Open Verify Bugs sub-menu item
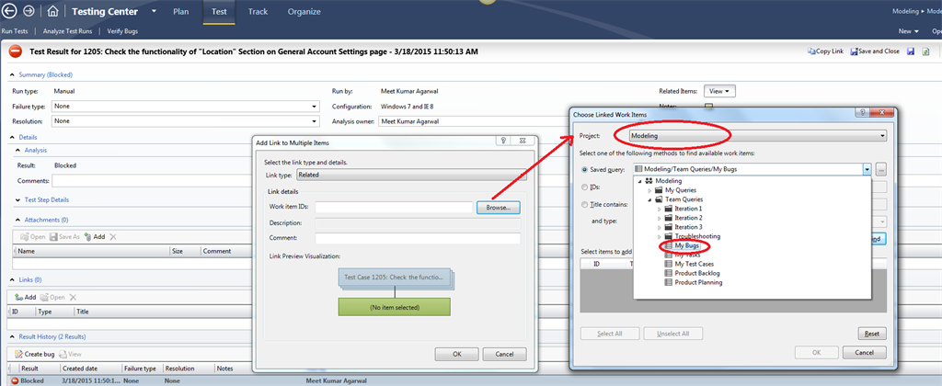 (x=122, y=30)
